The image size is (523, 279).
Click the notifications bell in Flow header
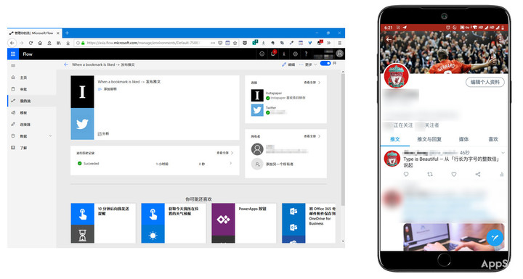pyautogui.click(x=273, y=54)
